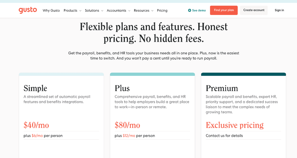This screenshot has width=297, height=158.
Task: Click the Find your plan button
Action: click(x=224, y=10)
